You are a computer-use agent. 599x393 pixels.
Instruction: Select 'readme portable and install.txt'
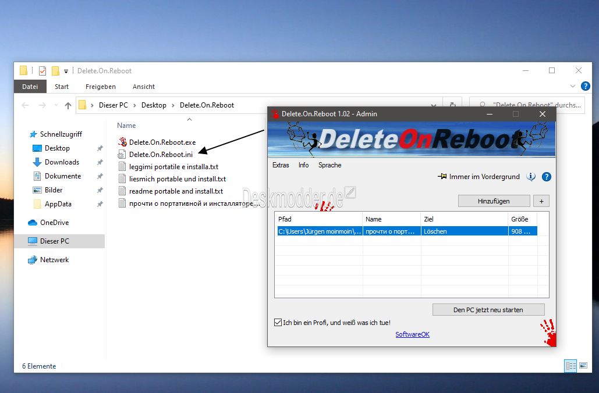pos(176,191)
